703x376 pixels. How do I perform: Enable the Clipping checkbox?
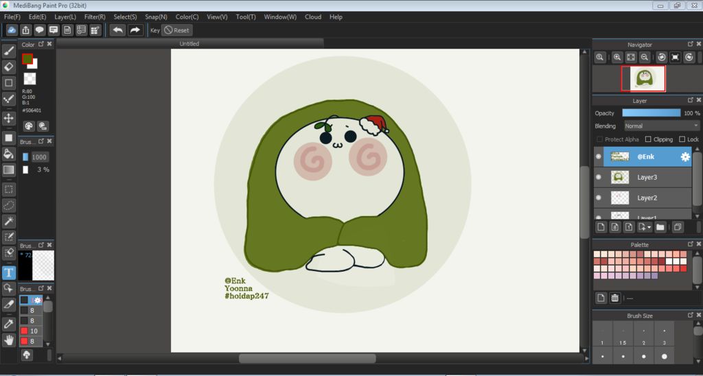[x=648, y=139]
